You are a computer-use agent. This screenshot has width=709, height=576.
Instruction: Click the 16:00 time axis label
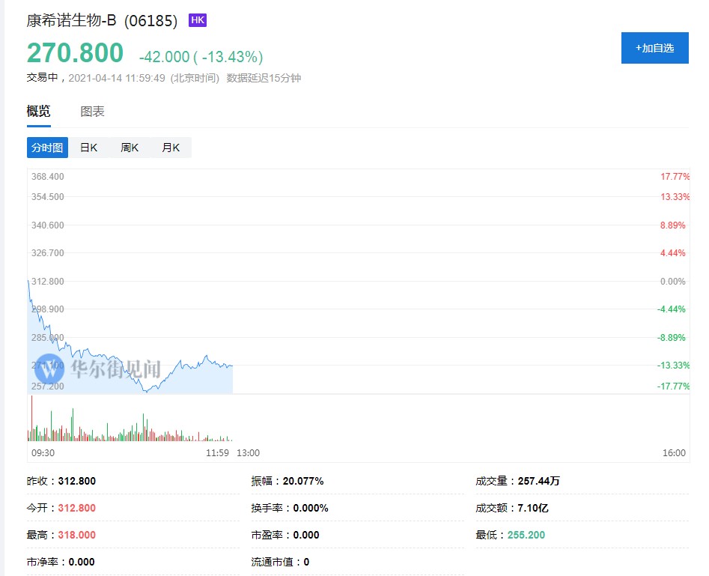(x=674, y=453)
